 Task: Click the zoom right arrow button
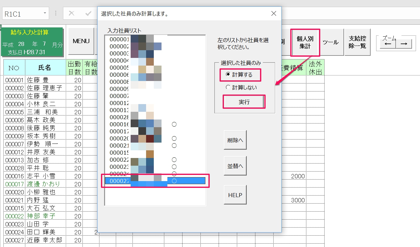click(404, 44)
